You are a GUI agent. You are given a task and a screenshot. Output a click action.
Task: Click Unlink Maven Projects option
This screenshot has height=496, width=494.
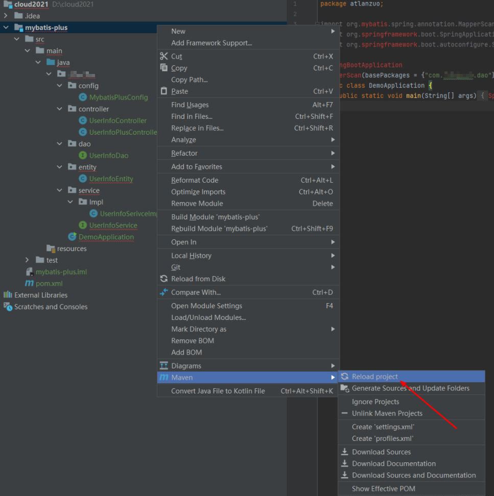387,413
